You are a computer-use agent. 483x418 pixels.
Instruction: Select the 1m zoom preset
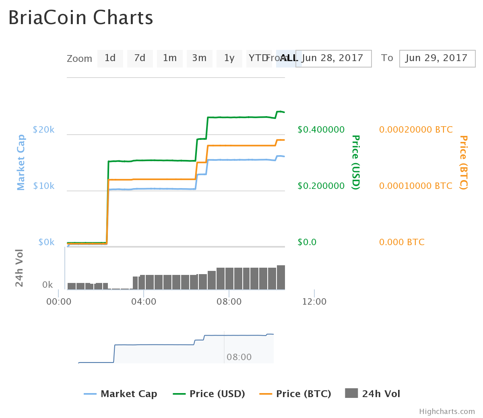(x=169, y=58)
